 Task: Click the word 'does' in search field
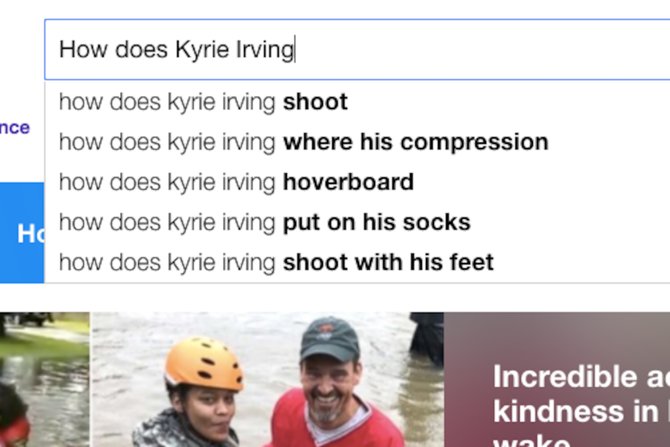coord(141,49)
